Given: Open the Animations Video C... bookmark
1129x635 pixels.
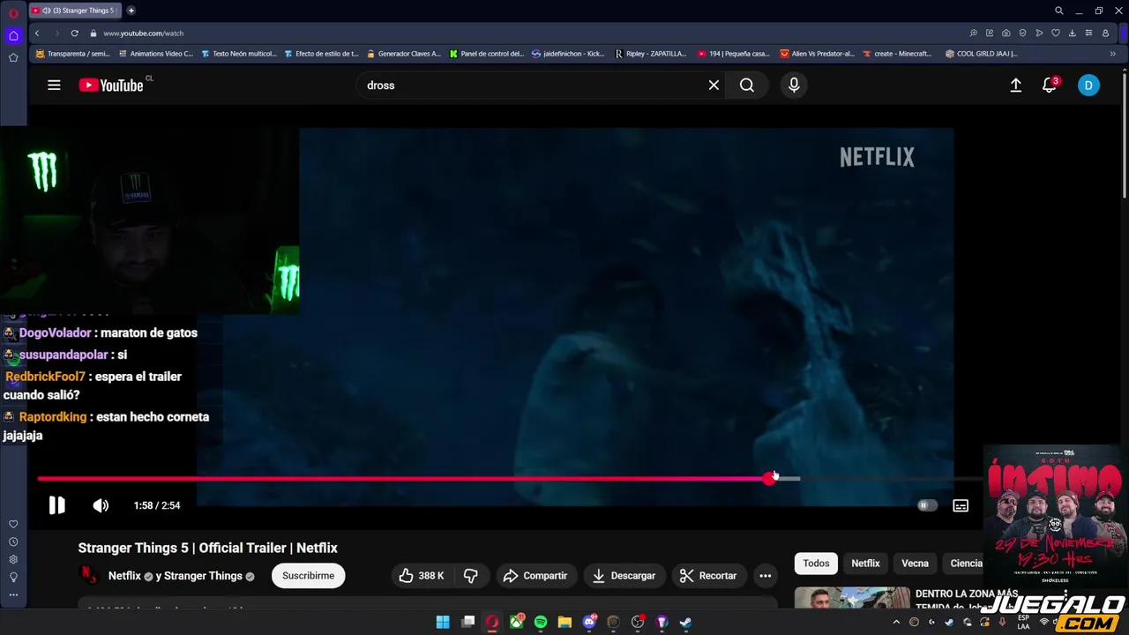Looking at the screenshot, I should point(155,54).
